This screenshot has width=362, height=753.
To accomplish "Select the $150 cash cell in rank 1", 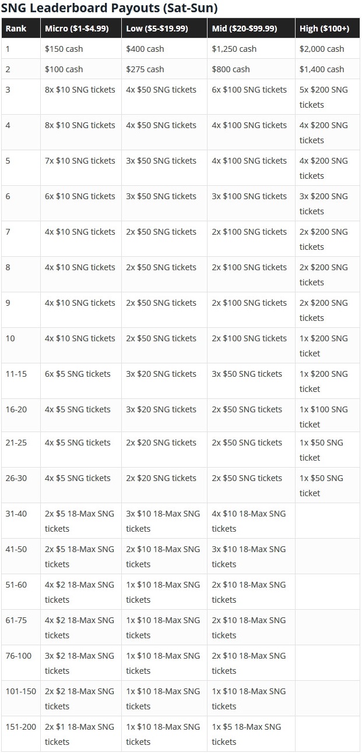I will click(80, 49).
